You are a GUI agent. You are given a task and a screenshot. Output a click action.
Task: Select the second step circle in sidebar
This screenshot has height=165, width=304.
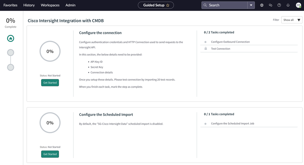(11, 52)
